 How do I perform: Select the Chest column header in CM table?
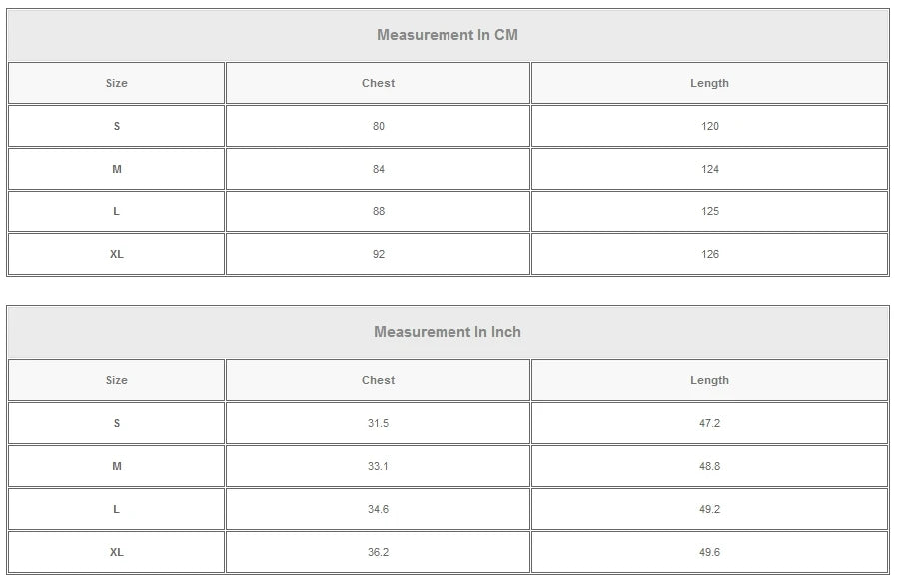coord(378,83)
